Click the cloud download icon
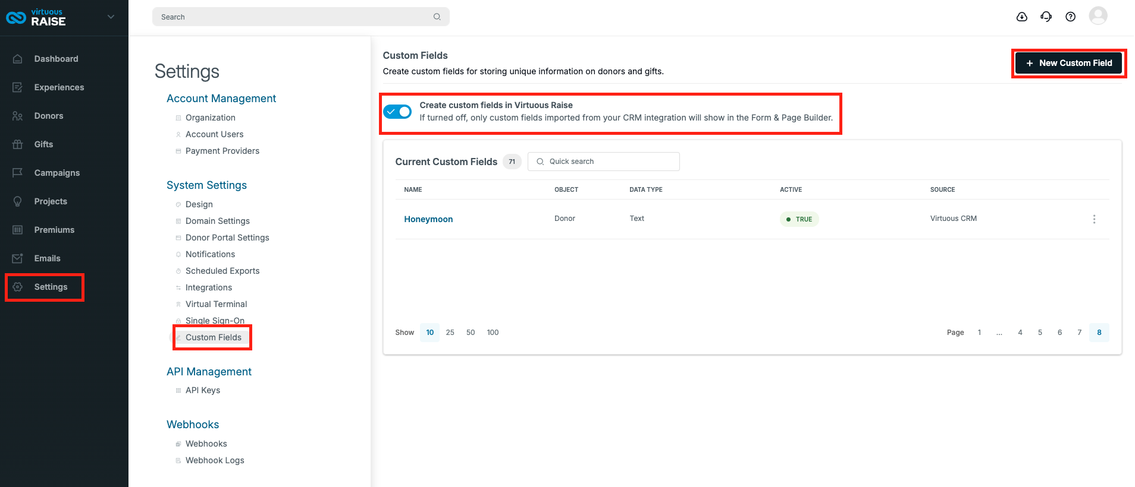 click(1022, 17)
